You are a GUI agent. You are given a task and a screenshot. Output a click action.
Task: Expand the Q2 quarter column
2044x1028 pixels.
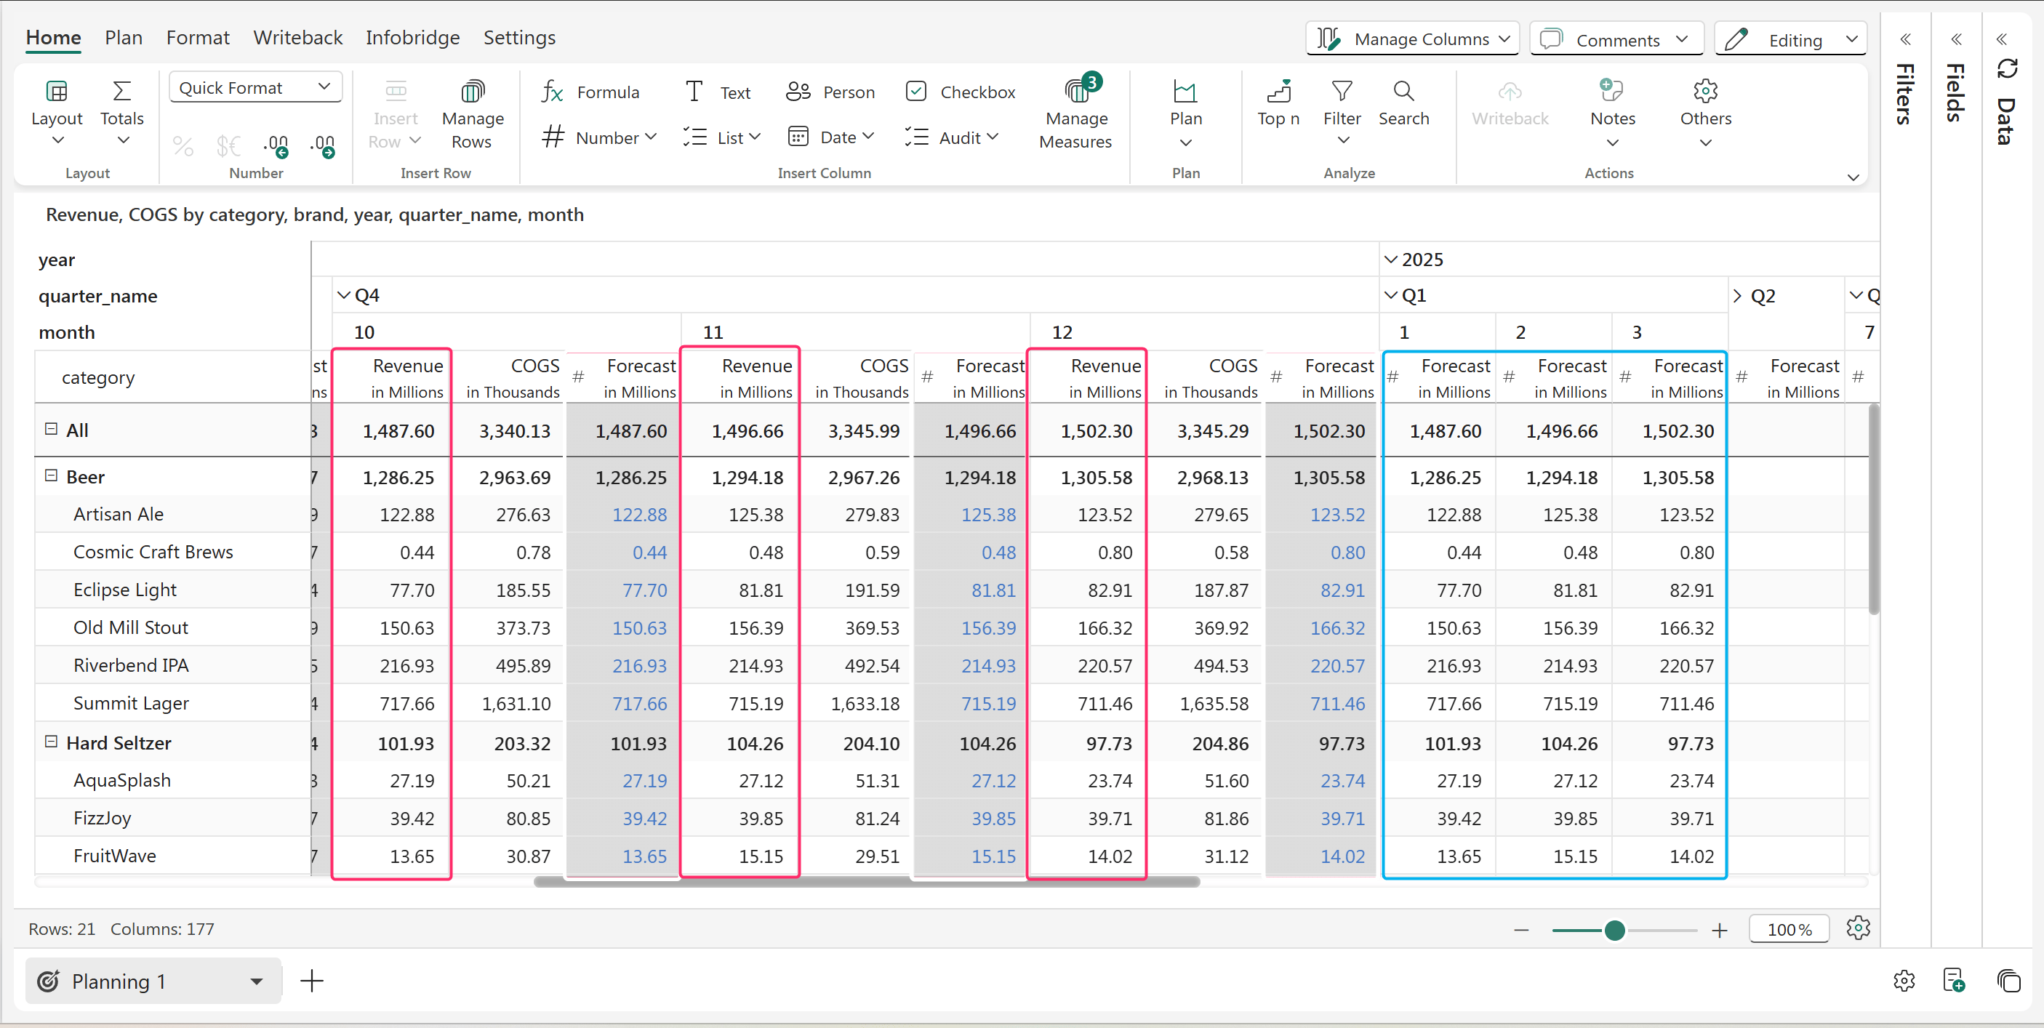click(1737, 296)
